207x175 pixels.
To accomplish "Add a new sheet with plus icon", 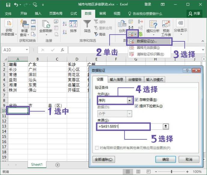I will point(57,165).
